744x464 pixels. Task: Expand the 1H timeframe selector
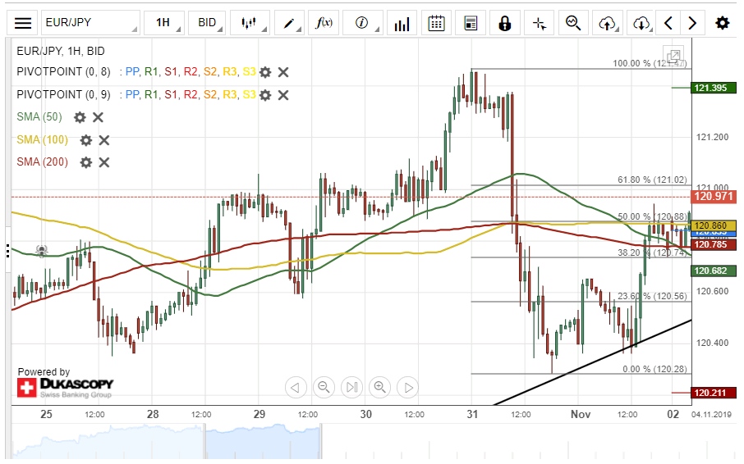[x=163, y=23]
